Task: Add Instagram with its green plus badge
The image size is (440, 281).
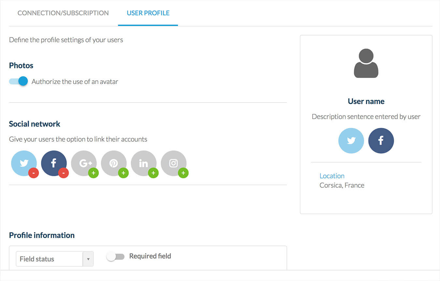Action: click(183, 173)
